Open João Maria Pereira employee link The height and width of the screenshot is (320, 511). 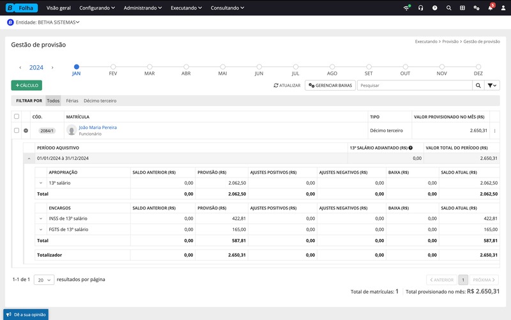(97, 127)
